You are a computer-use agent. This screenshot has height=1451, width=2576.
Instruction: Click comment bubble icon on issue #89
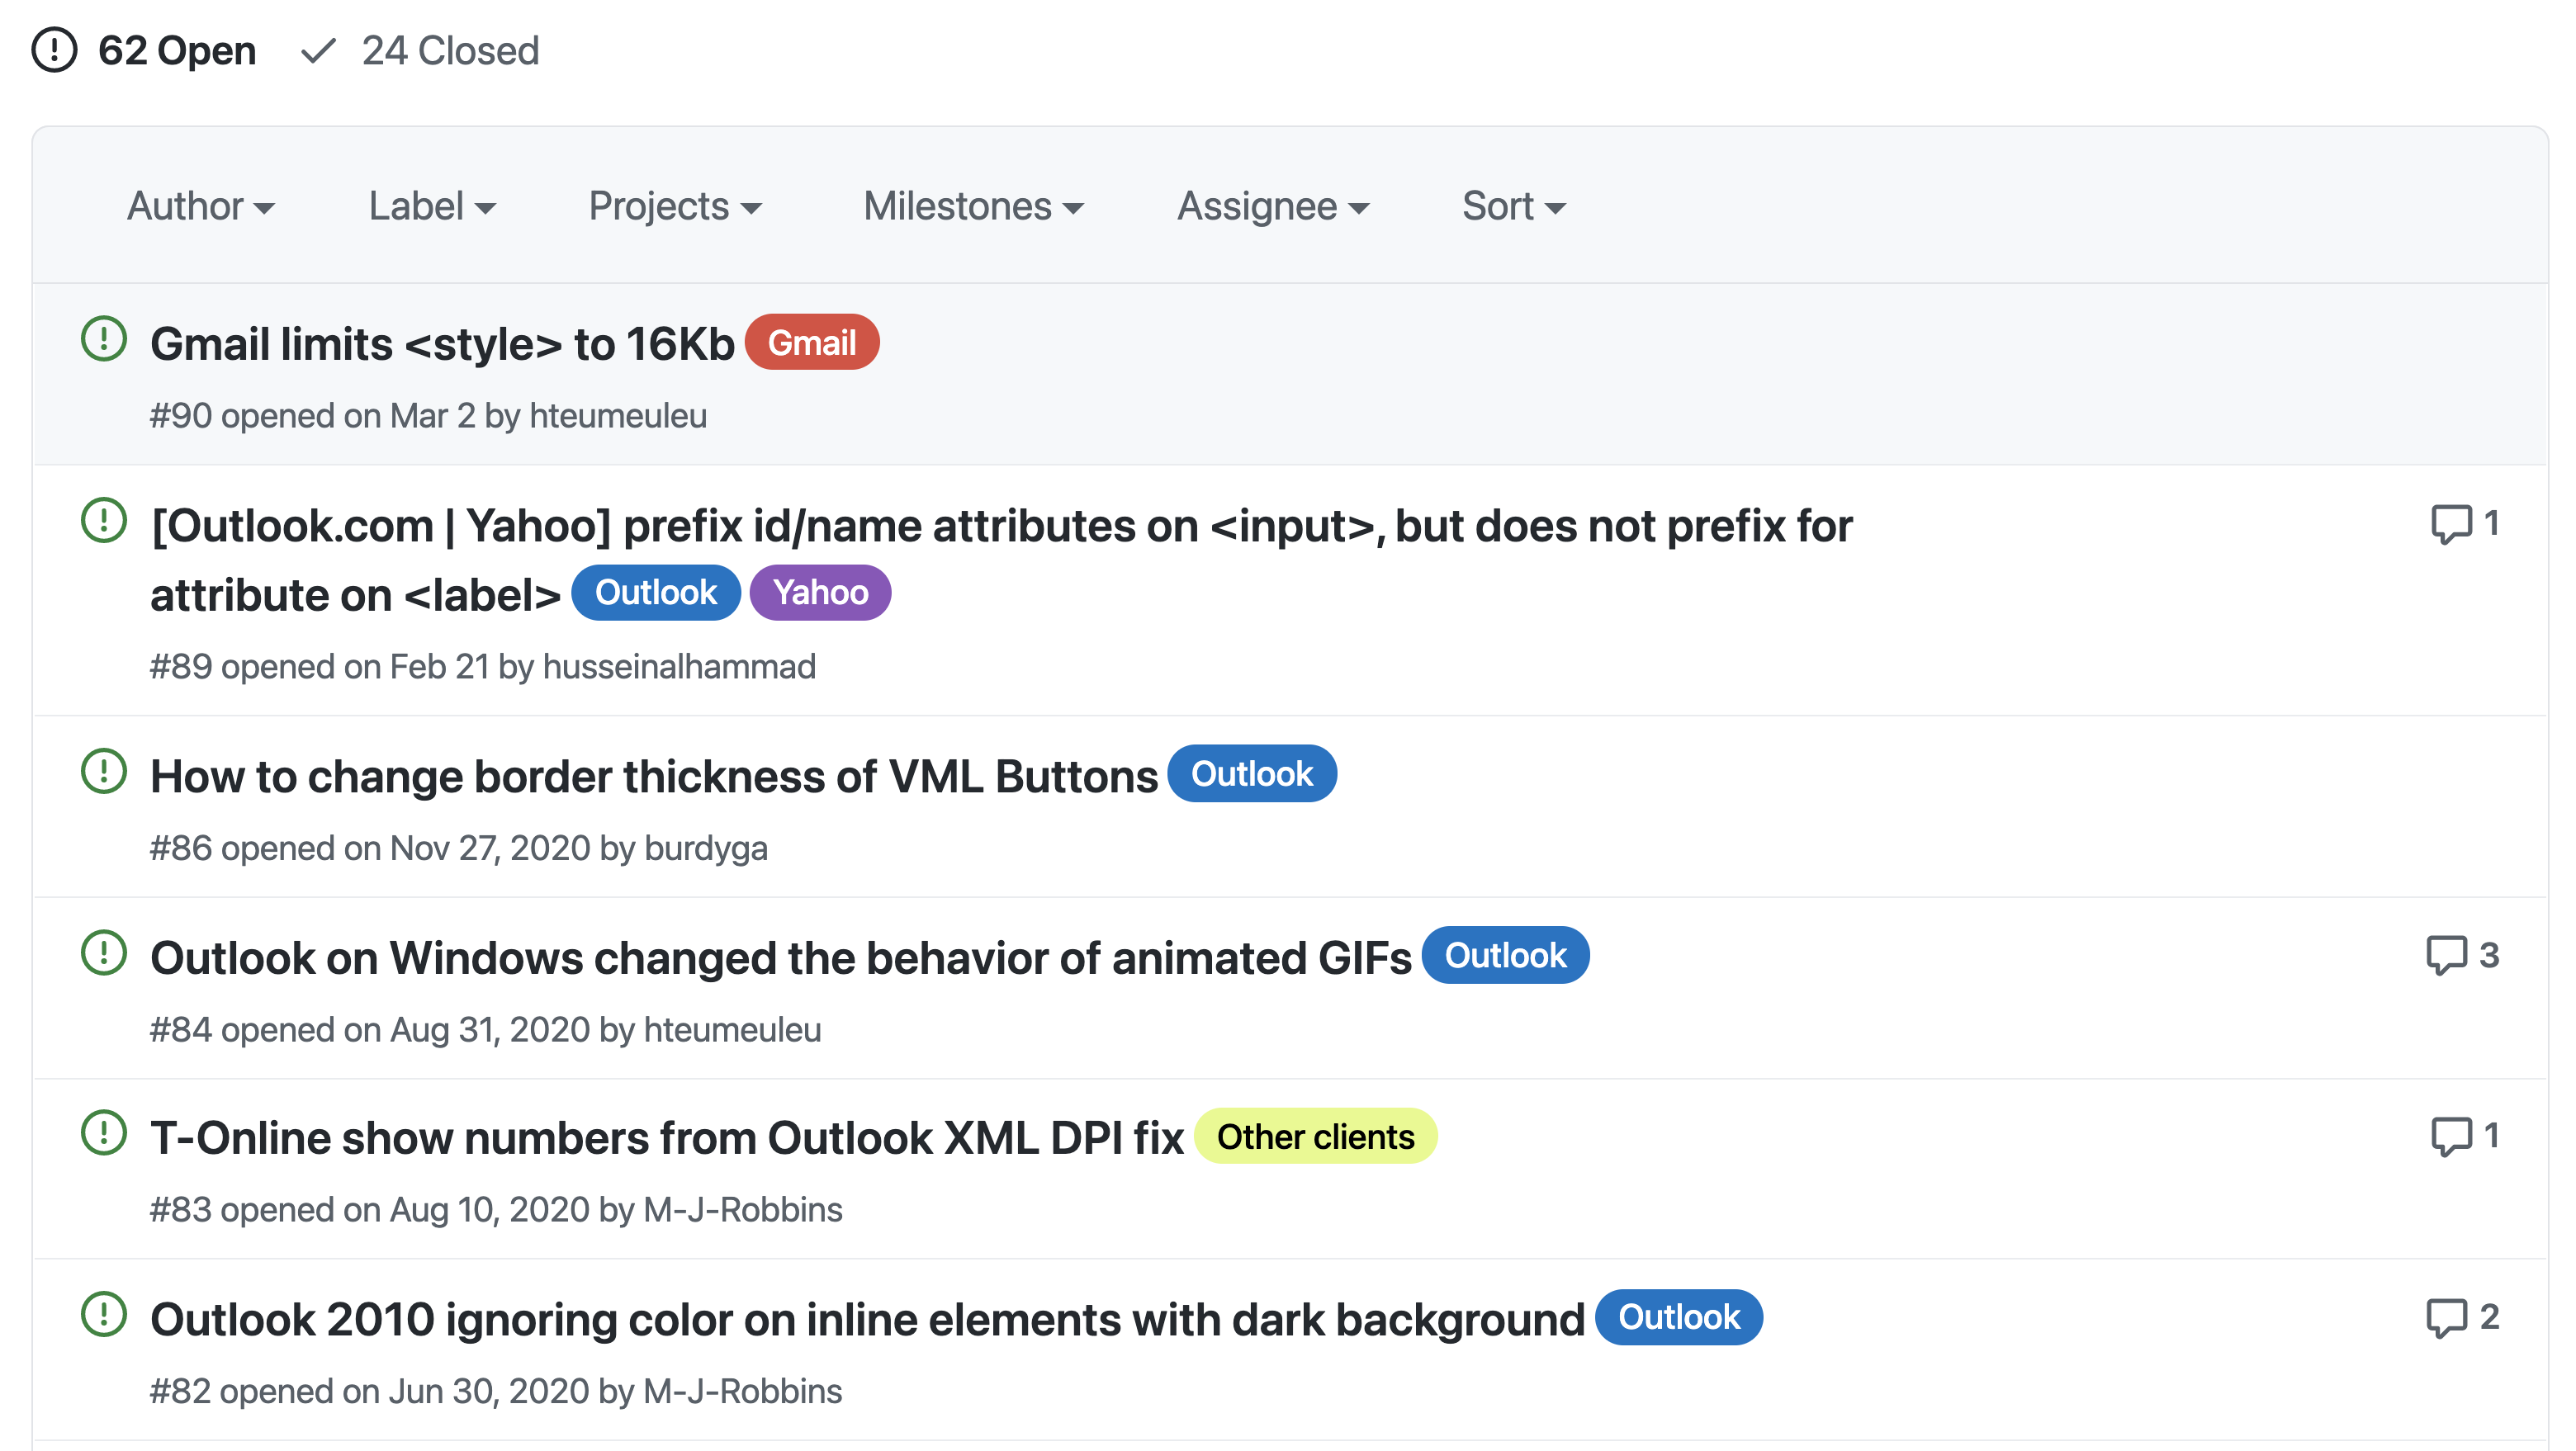pos(2451,524)
